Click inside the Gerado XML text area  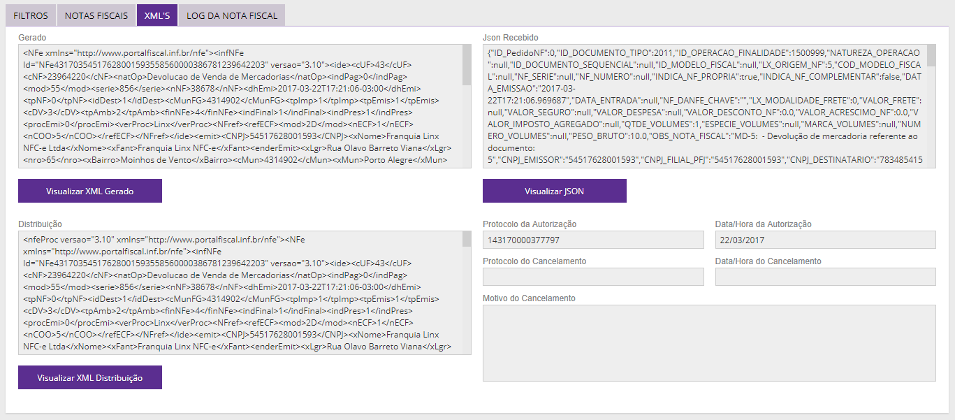(238, 106)
